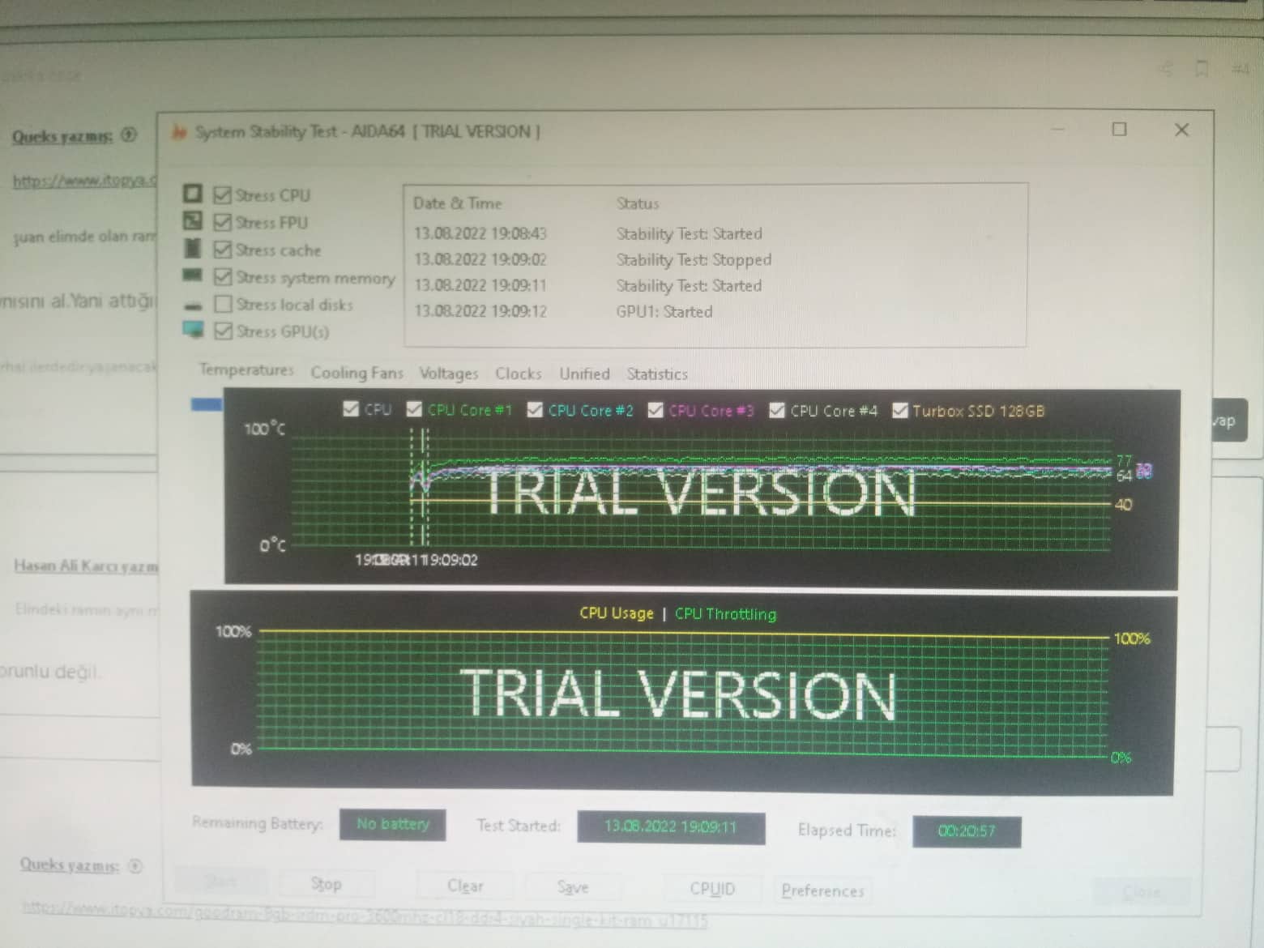Open the itopya goodram link at the page bottom
The image size is (1264, 948).
(x=365, y=913)
